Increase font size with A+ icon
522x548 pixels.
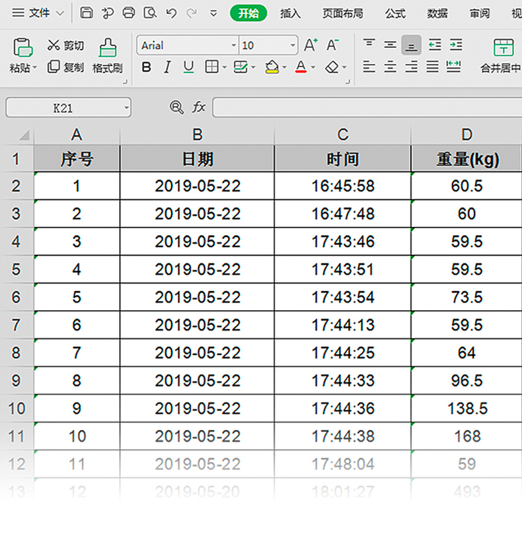click(311, 45)
